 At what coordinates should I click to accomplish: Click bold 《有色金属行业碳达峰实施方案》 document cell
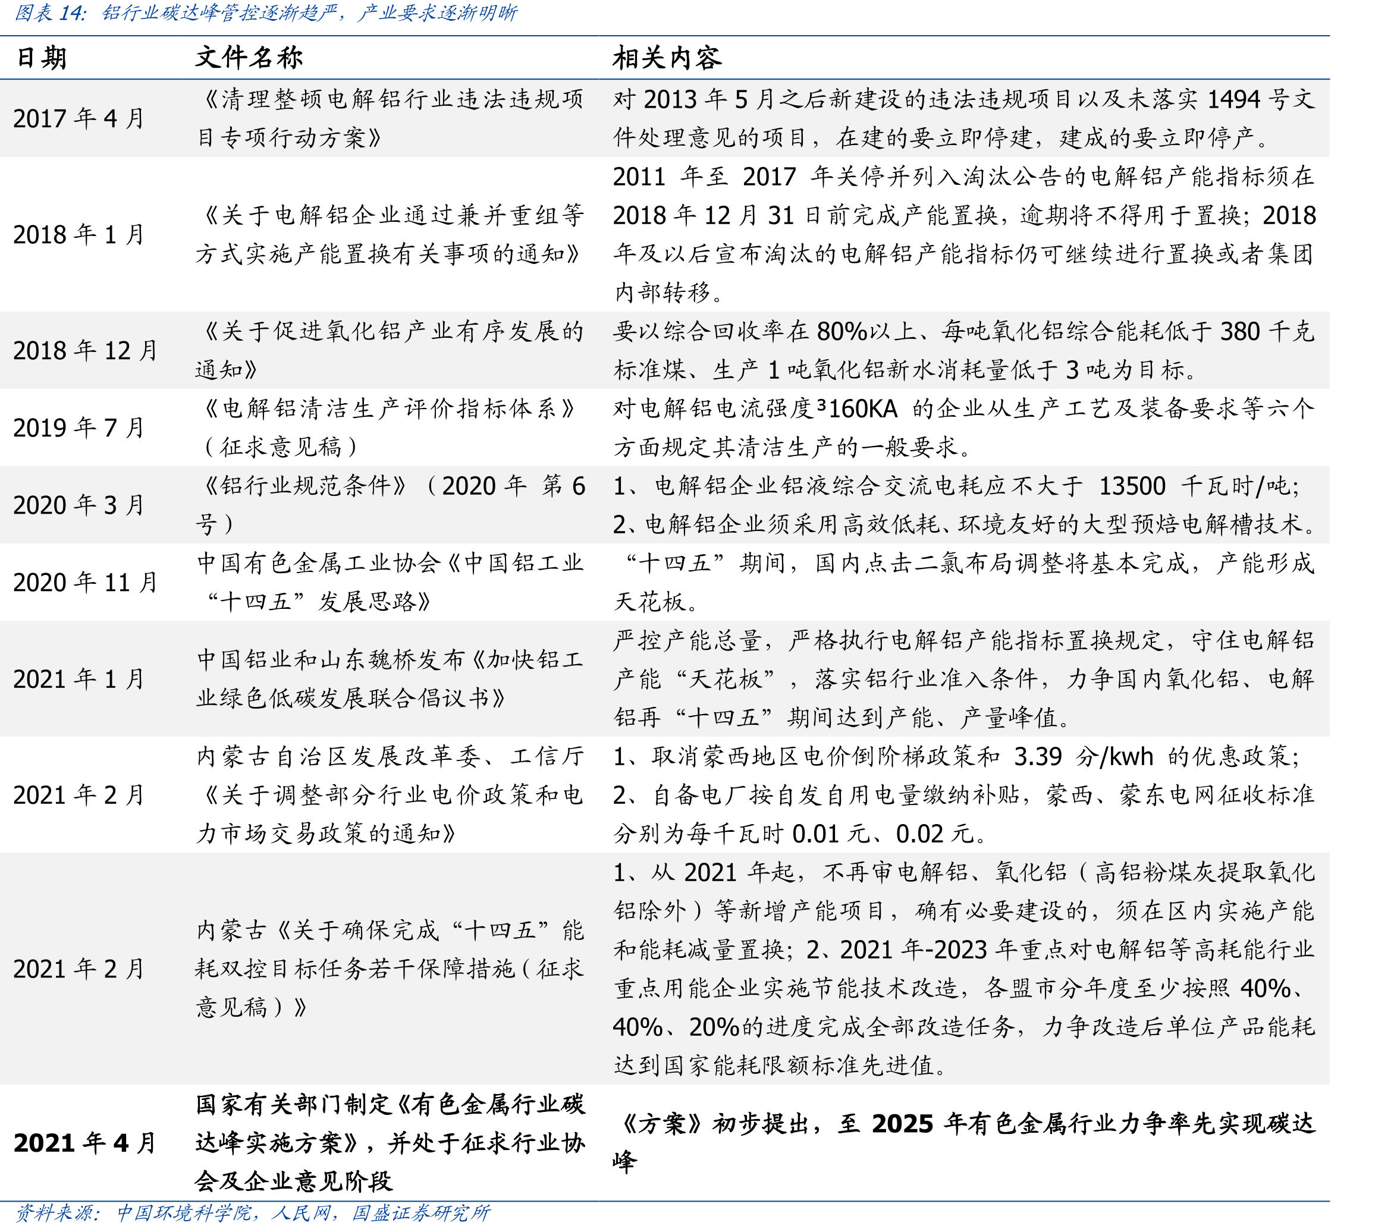[x=390, y=1143]
